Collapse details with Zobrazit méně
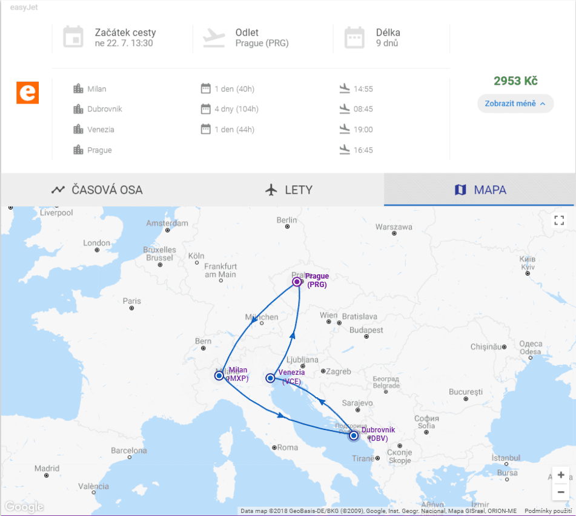576x516 pixels. (x=515, y=104)
